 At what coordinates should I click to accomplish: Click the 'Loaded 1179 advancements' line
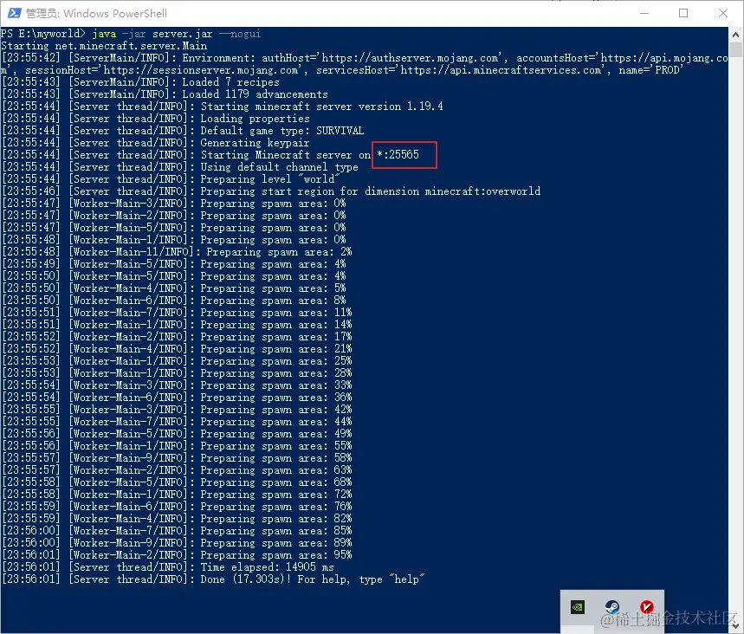165,94
